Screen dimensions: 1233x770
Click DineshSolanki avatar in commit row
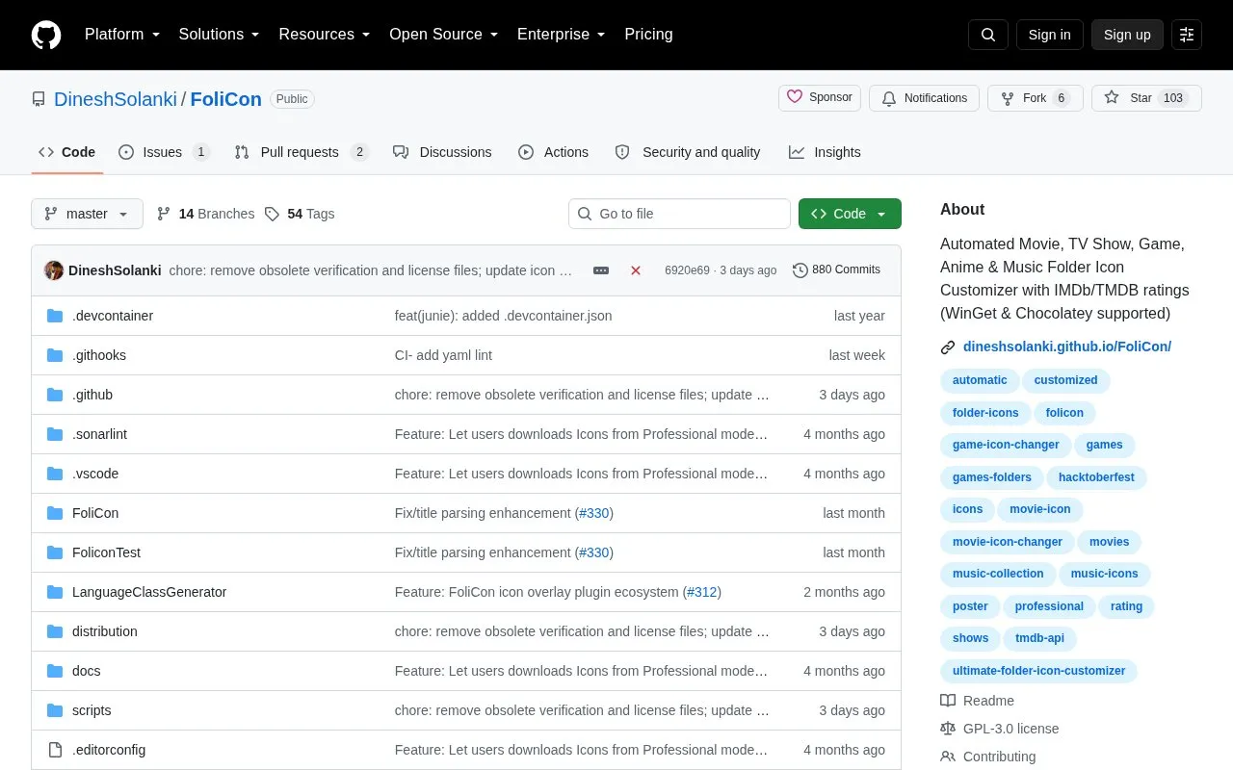(x=54, y=270)
